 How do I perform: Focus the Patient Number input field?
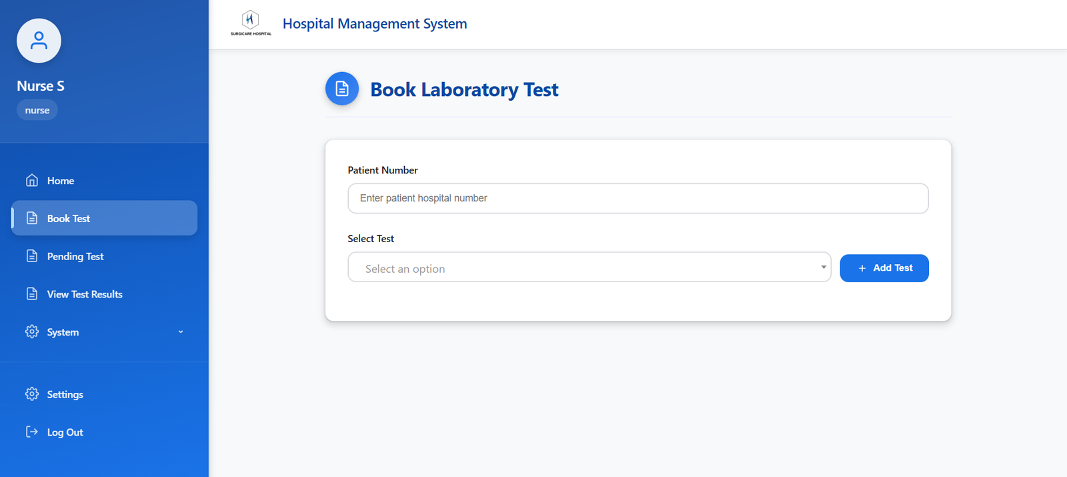click(638, 198)
